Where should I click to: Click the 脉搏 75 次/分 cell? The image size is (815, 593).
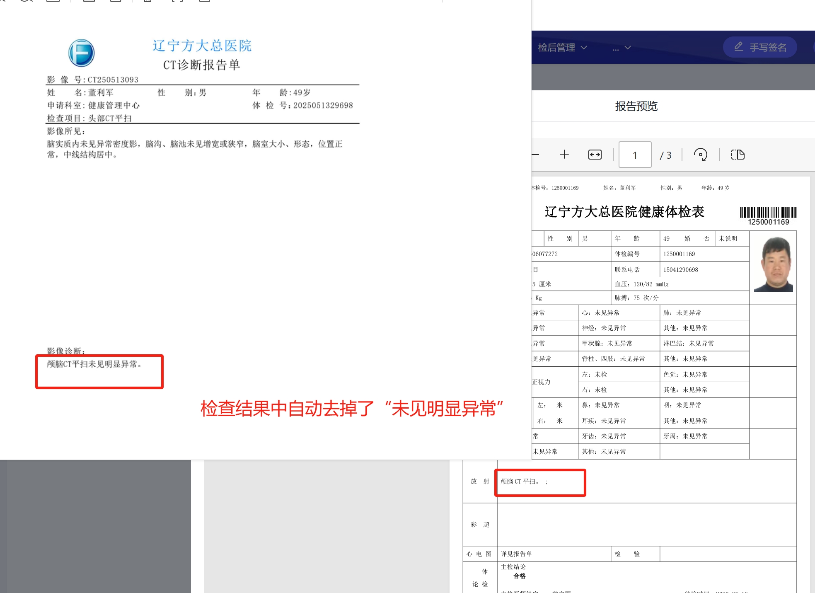[x=680, y=298]
